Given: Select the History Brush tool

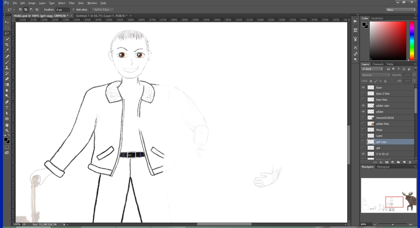Looking at the screenshot, I should click(7, 74).
